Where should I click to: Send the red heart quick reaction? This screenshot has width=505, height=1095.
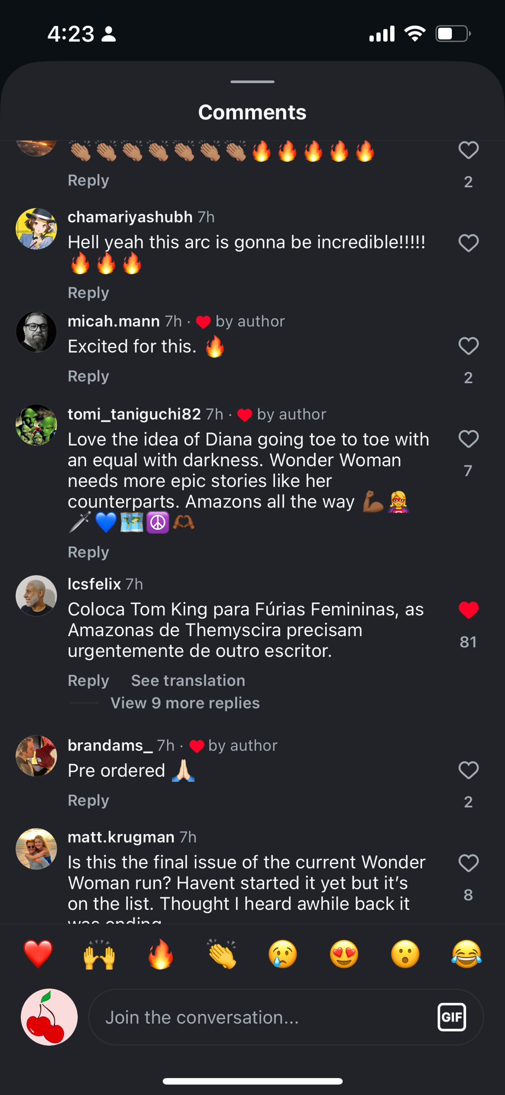click(38, 954)
